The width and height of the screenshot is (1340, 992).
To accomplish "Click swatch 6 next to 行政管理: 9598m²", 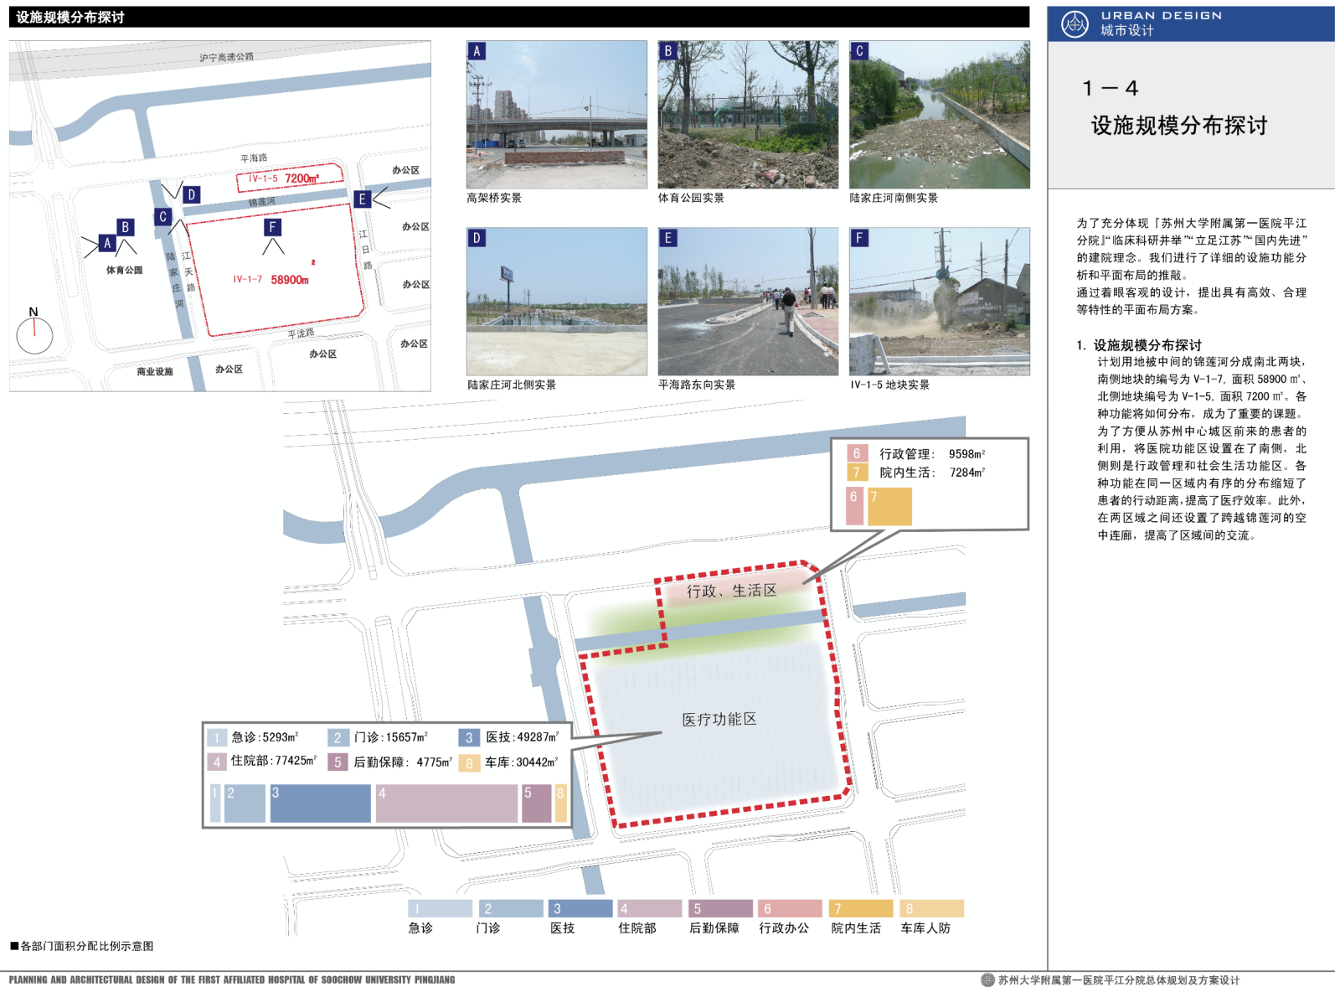I will pyautogui.click(x=857, y=453).
